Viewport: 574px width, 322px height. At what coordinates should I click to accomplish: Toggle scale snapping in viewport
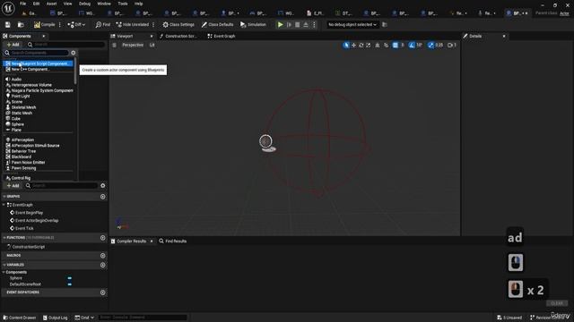(x=430, y=45)
